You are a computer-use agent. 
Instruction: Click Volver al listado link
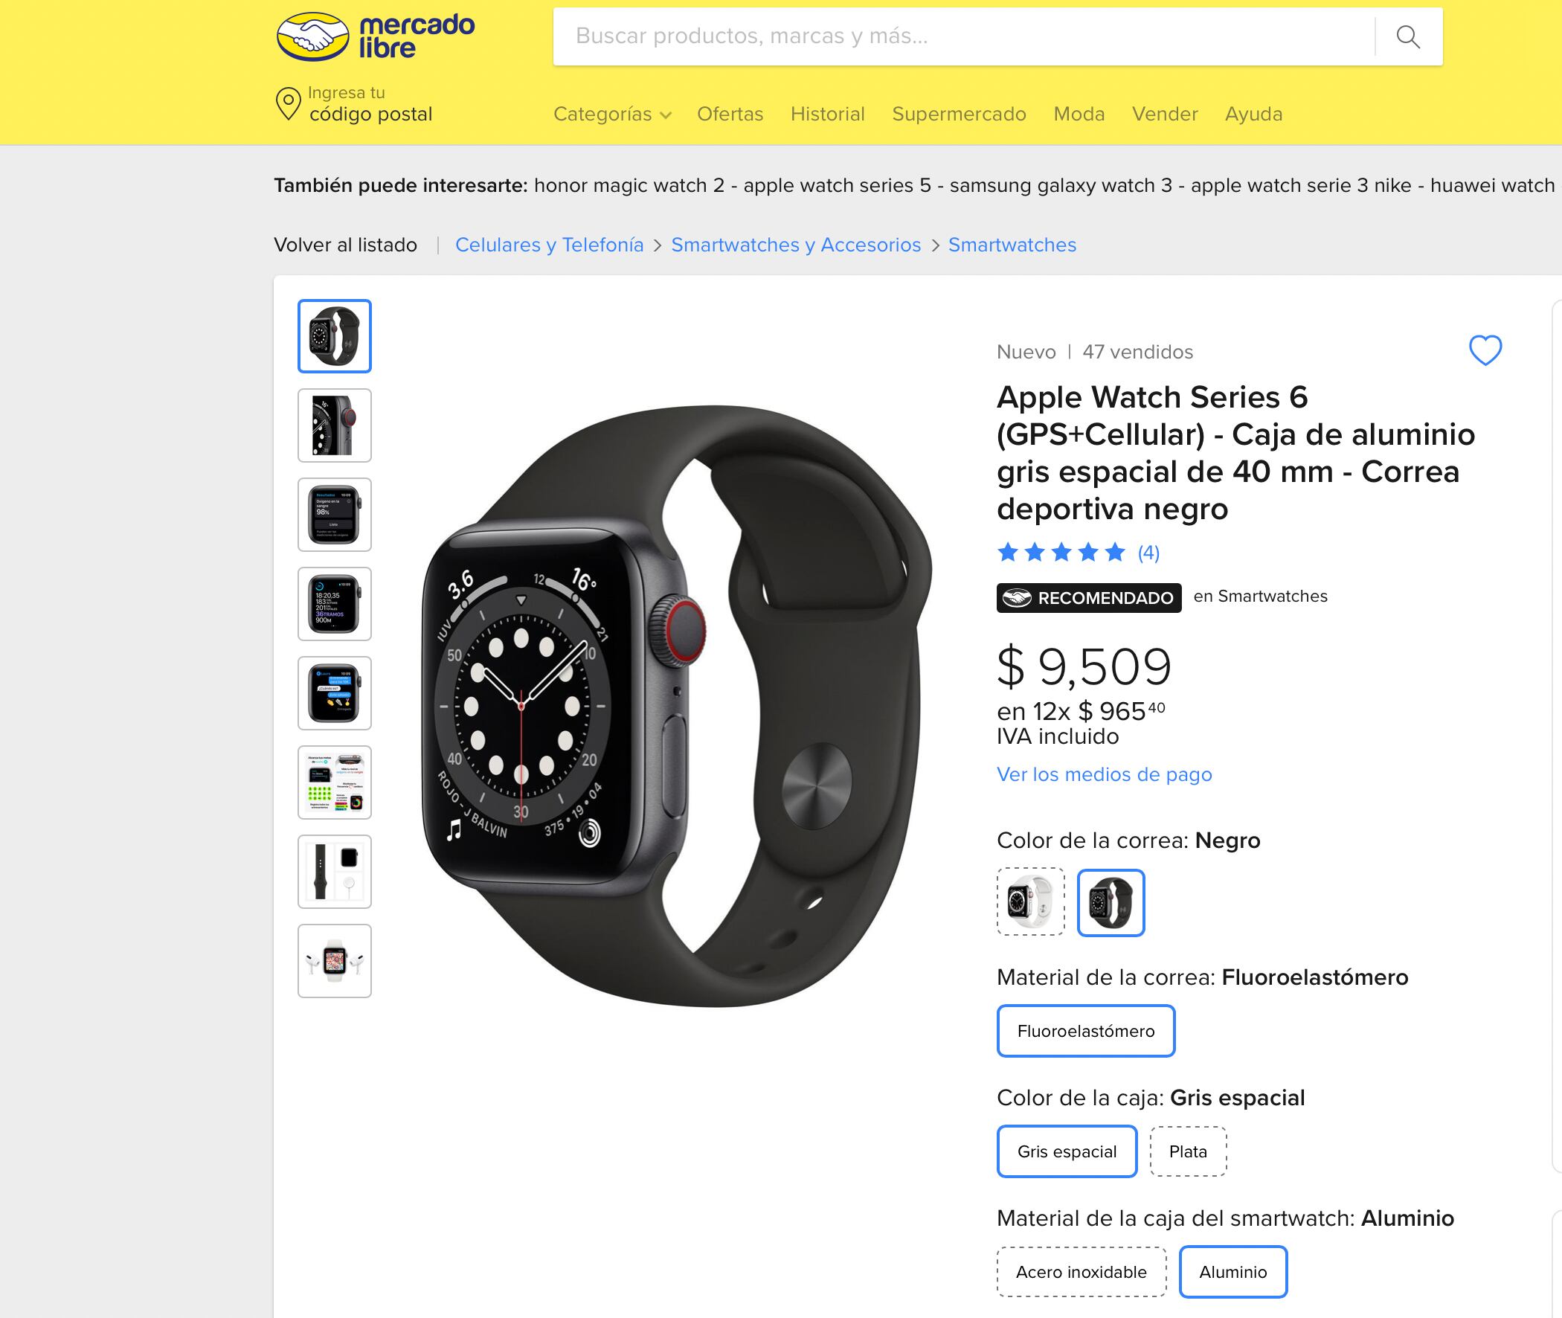[x=345, y=245]
